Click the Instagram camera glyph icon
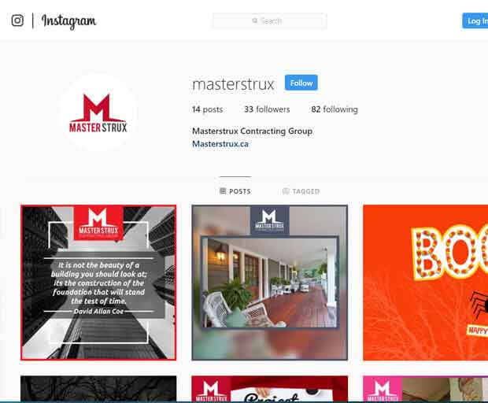488x403 pixels. pyautogui.click(x=17, y=20)
